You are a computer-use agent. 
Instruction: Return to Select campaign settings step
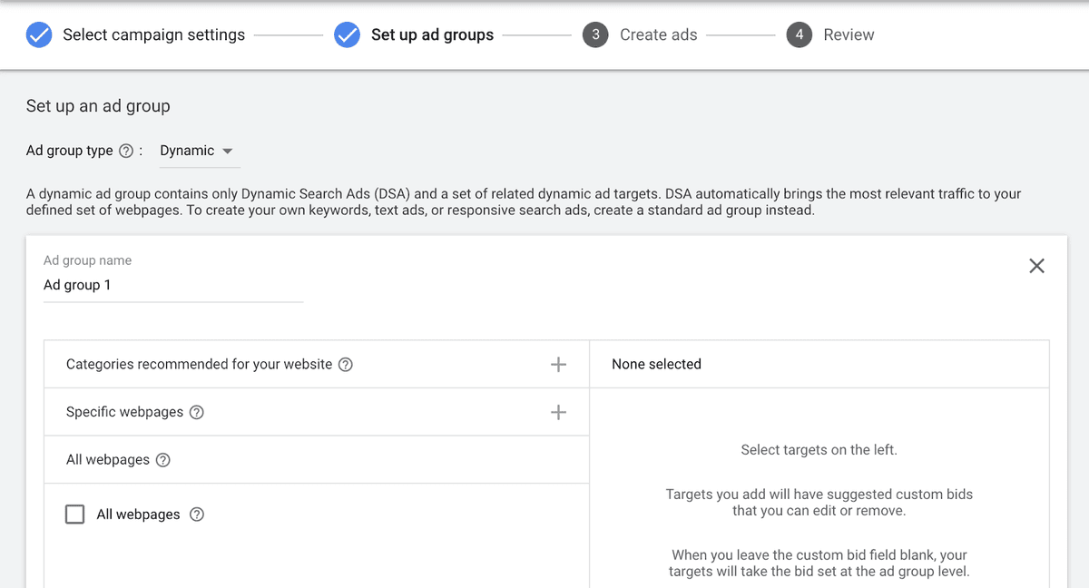pos(153,35)
